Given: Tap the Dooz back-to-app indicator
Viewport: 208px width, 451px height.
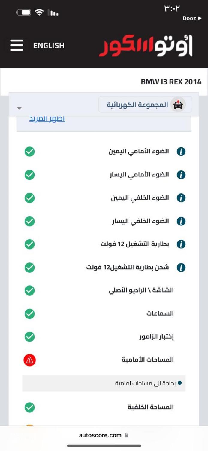Looking at the screenshot, I should click(192, 18).
